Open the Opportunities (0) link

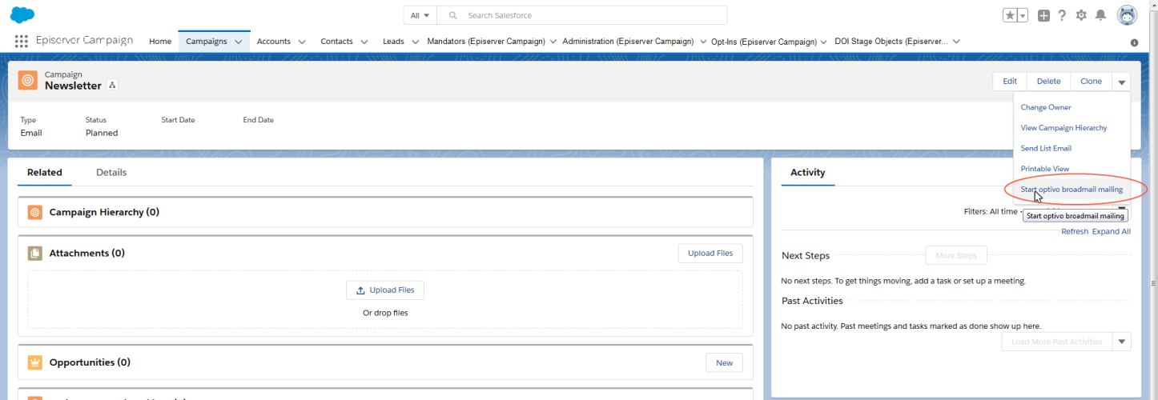(x=90, y=362)
